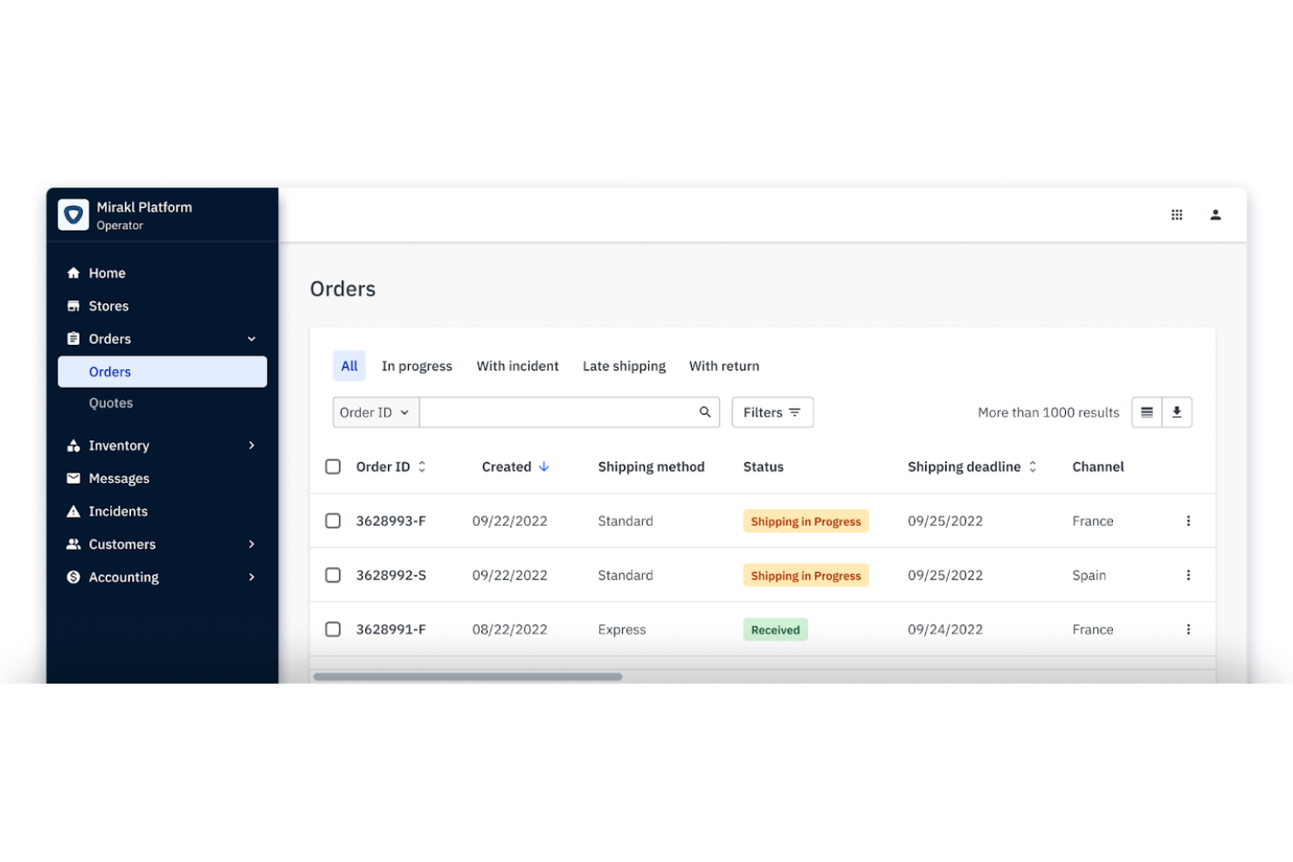Check the checkbox for order 3628993-F
The image size is (1293, 862).
click(x=333, y=521)
